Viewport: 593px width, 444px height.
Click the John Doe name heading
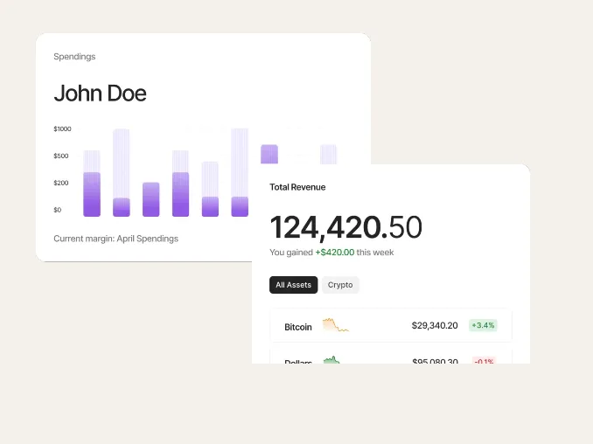click(x=100, y=94)
